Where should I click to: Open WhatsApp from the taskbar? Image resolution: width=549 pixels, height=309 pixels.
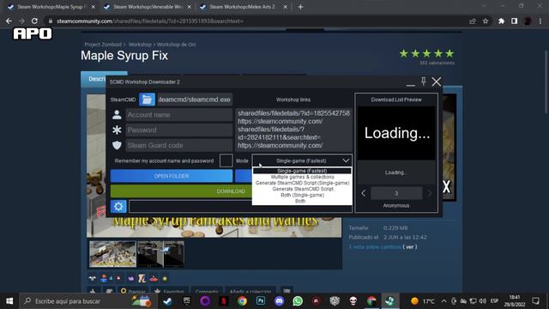[298, 301]
